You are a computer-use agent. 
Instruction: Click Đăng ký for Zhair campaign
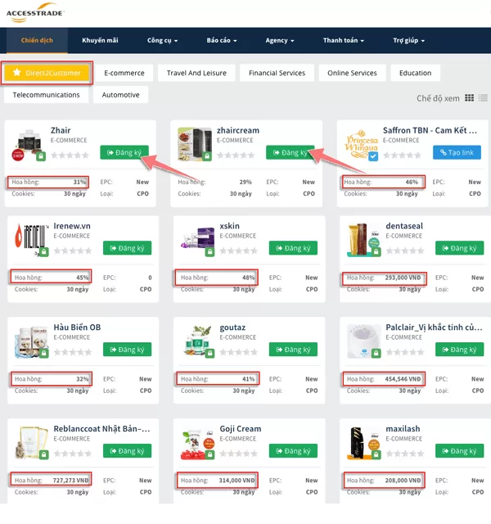coord(124,152)
